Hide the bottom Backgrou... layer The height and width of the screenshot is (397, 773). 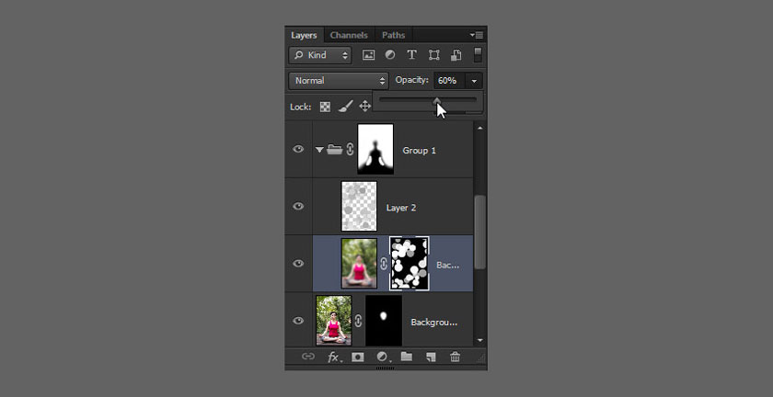coord(298,320)
